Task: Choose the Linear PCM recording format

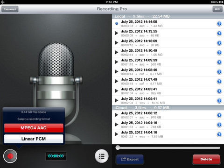Action: pyautogui.click(x=34, y=139)
